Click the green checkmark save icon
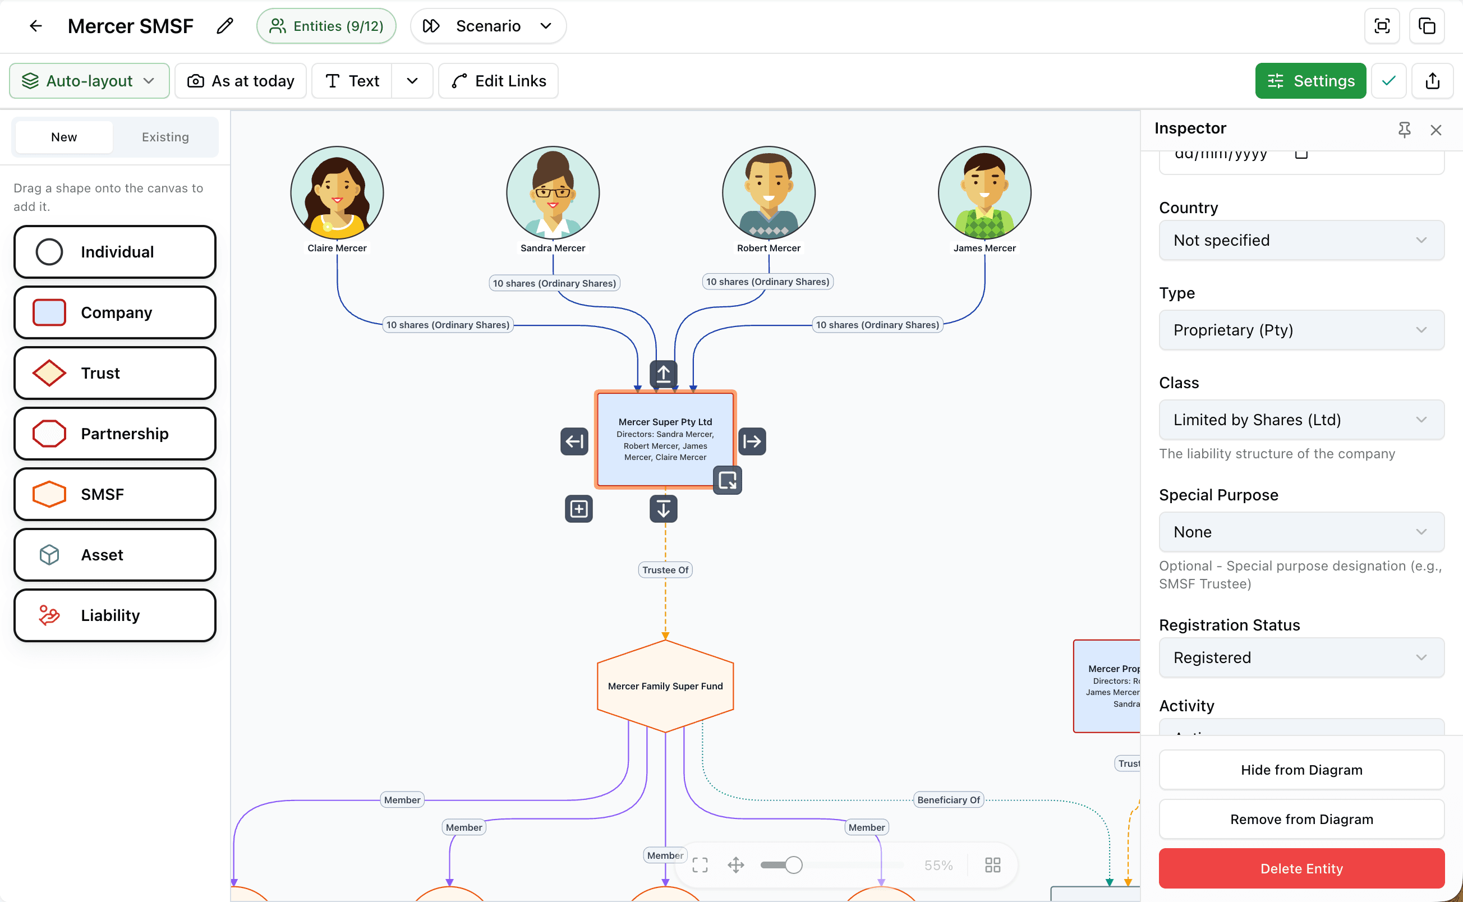Image resolution: width=1463 pixels, height=902 pixels. point(1388,81)
